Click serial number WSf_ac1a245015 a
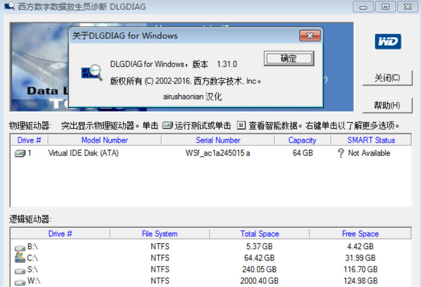 (x=218, y=153)
